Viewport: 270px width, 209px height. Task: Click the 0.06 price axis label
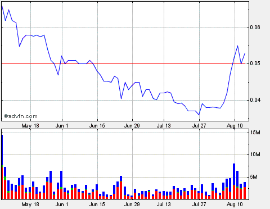pos(255,28)
